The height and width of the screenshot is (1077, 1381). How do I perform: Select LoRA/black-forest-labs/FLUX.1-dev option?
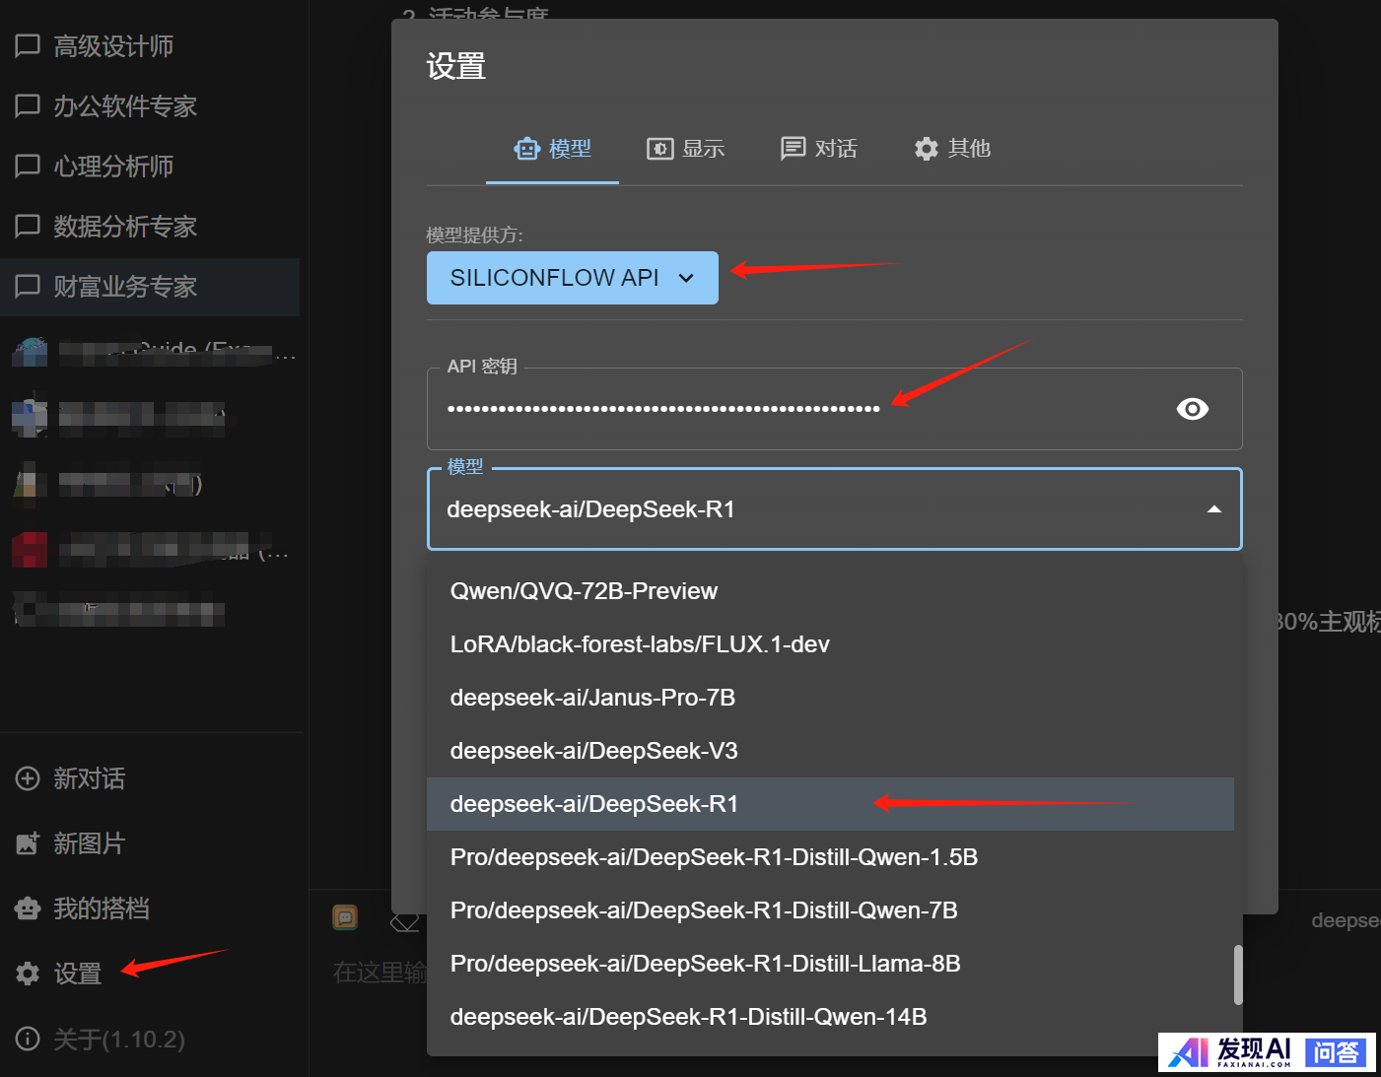click(830, 644)
